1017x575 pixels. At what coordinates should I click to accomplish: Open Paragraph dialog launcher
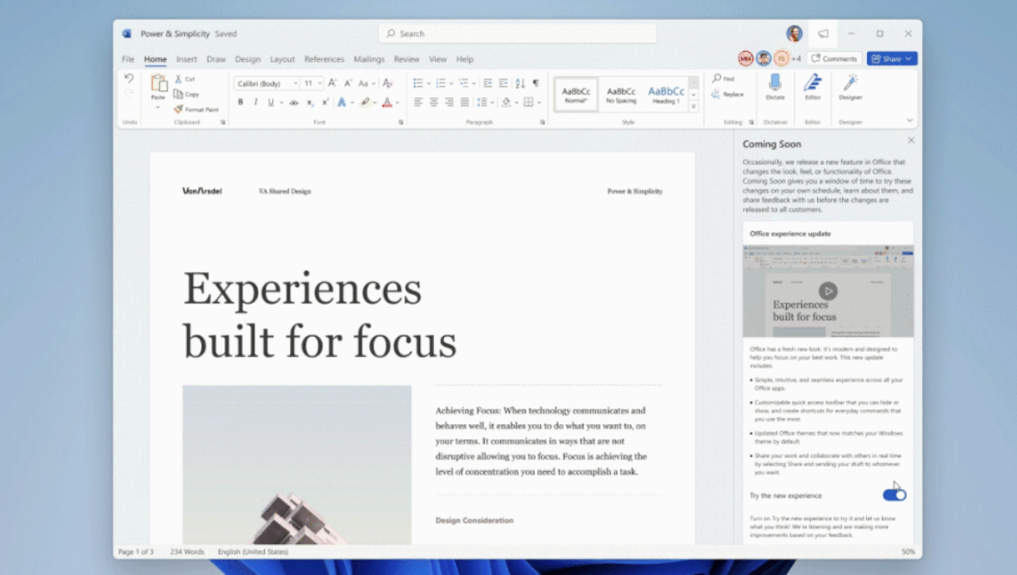click(x=543, y=122)
